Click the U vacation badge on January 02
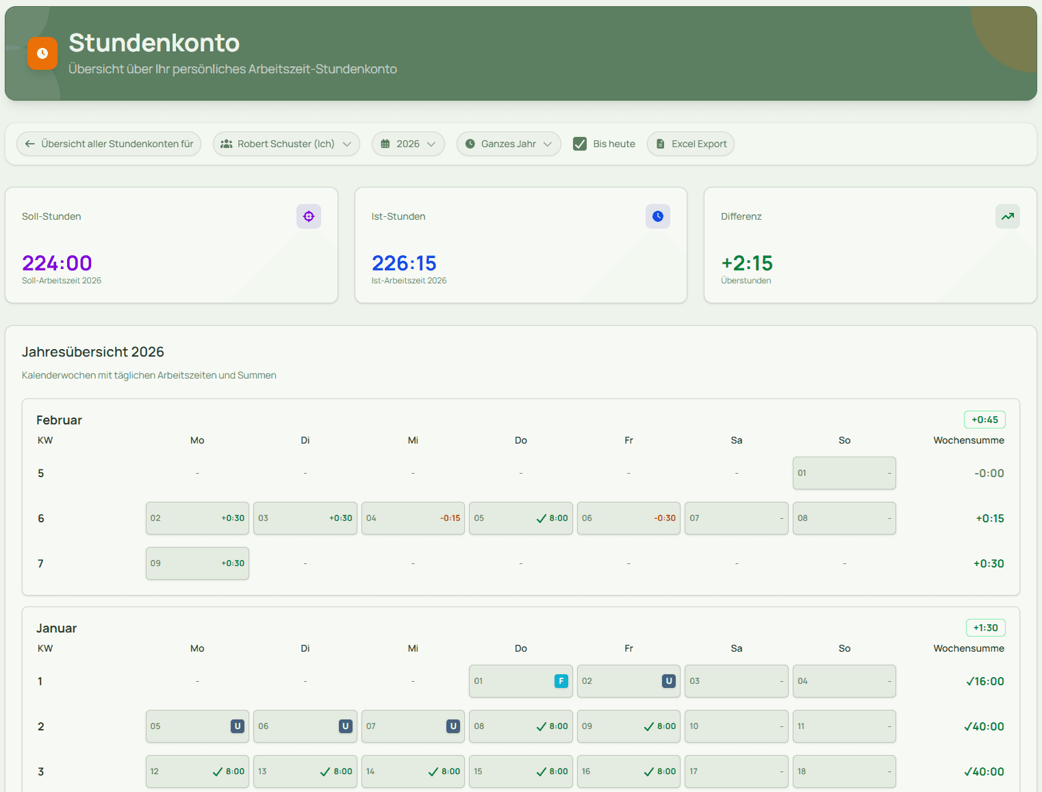The height and width of the screenshot is (792, 1042). pos(668,681)
